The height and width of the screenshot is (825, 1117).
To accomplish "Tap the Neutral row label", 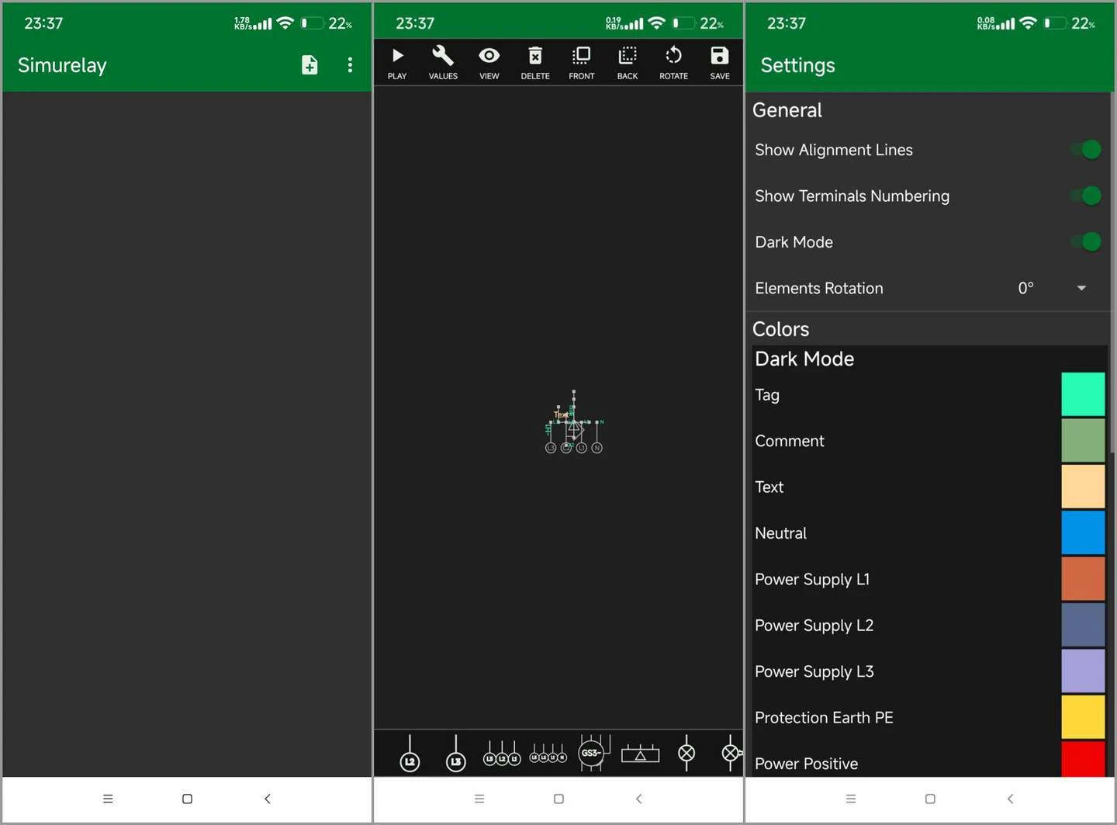I will [x=780, y=533].
